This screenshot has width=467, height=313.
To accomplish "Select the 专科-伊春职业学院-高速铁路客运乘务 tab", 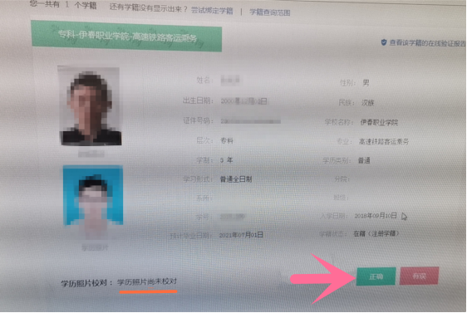I will pos(126,36).
